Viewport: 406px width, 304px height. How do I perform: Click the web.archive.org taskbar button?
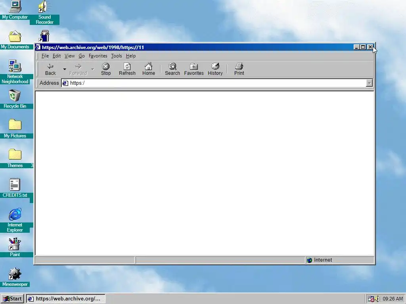(x=66, y=298)
